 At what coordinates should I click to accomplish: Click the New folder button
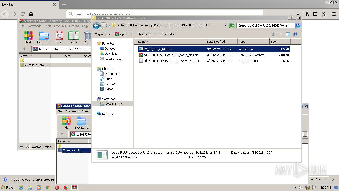coord(167,34)
